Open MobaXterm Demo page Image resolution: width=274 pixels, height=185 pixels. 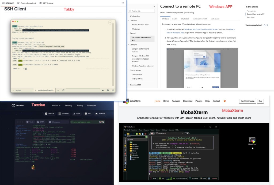point(166,101)
